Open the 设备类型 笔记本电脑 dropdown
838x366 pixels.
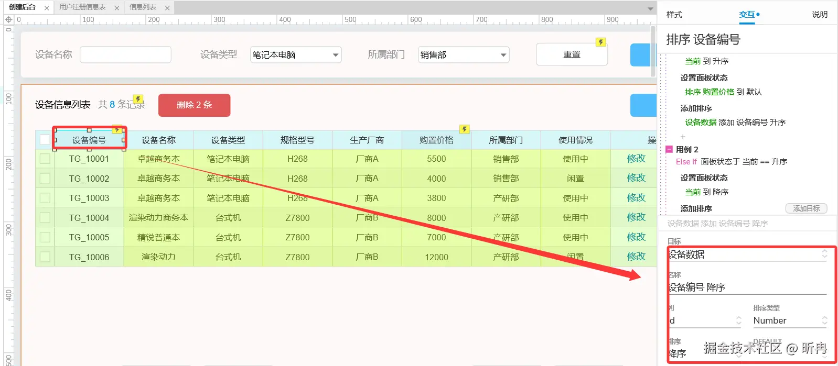[x=296, y=54]
